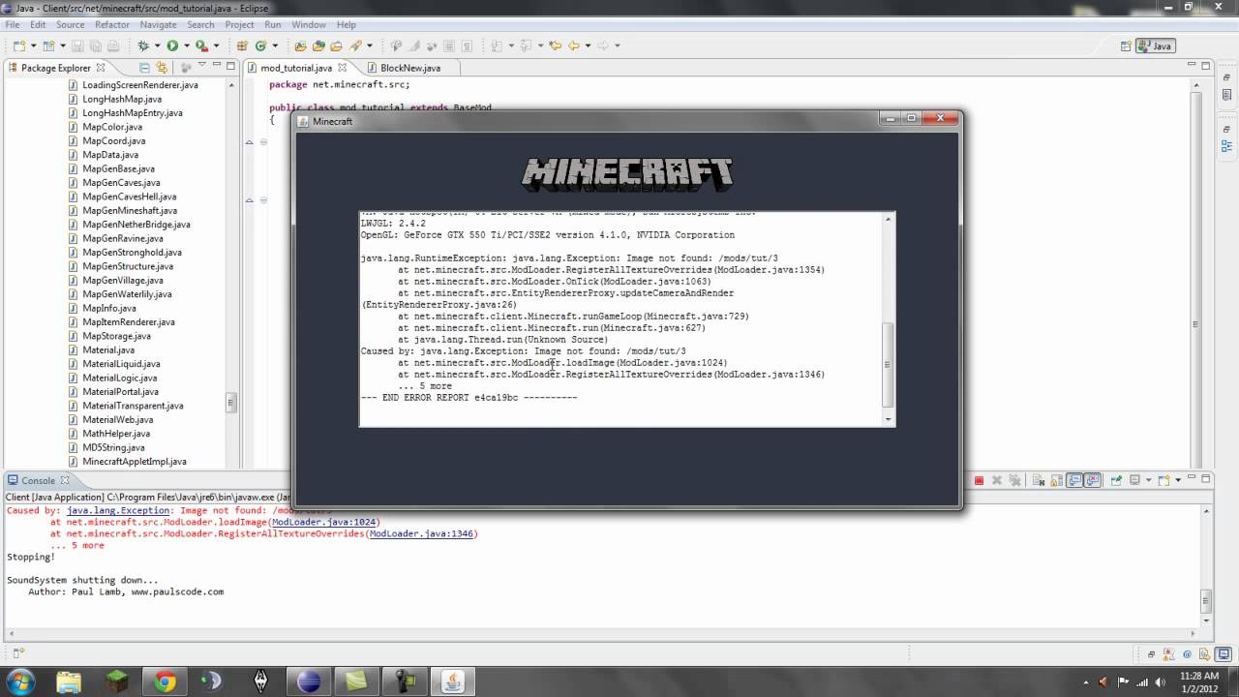Click the New Java Package icon
The image size is (1239, 697).
[x=242, y=45]
